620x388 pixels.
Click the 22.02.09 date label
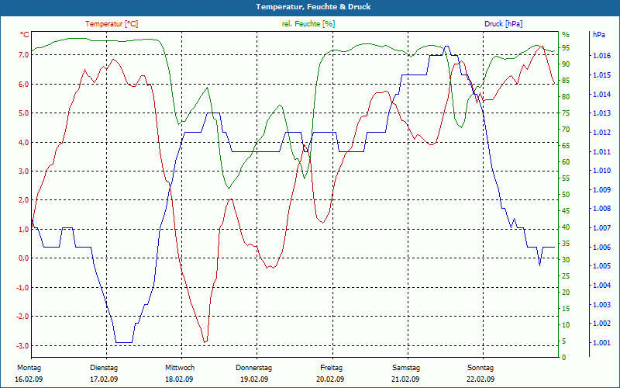pos(480,379)
